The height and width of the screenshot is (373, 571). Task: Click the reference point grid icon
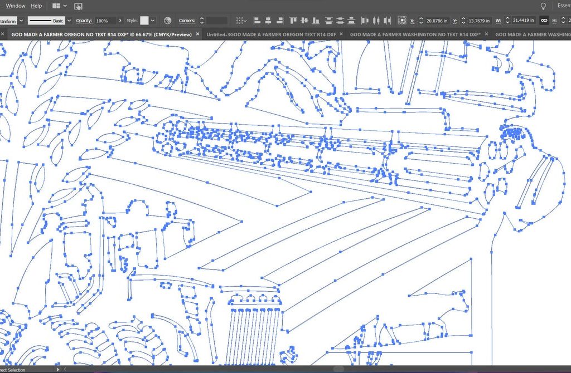[401, 21]
